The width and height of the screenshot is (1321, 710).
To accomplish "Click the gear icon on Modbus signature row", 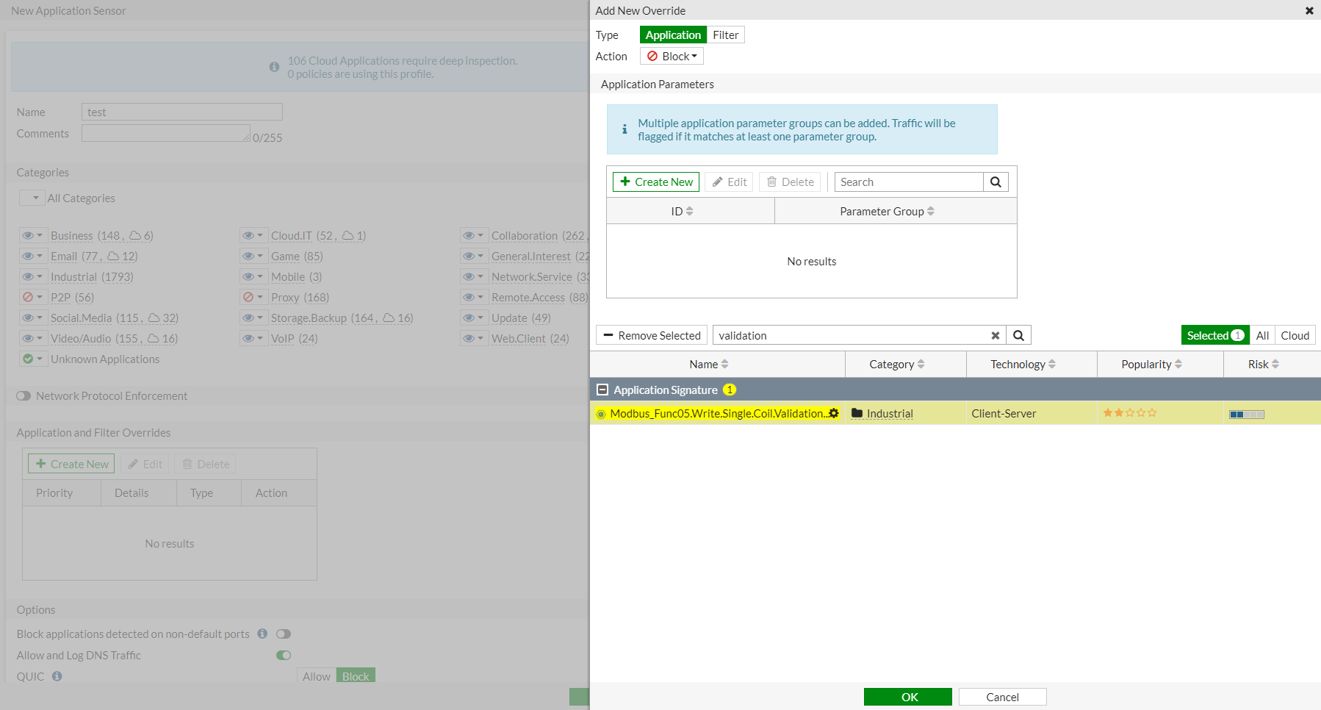I will coord(834,413).
